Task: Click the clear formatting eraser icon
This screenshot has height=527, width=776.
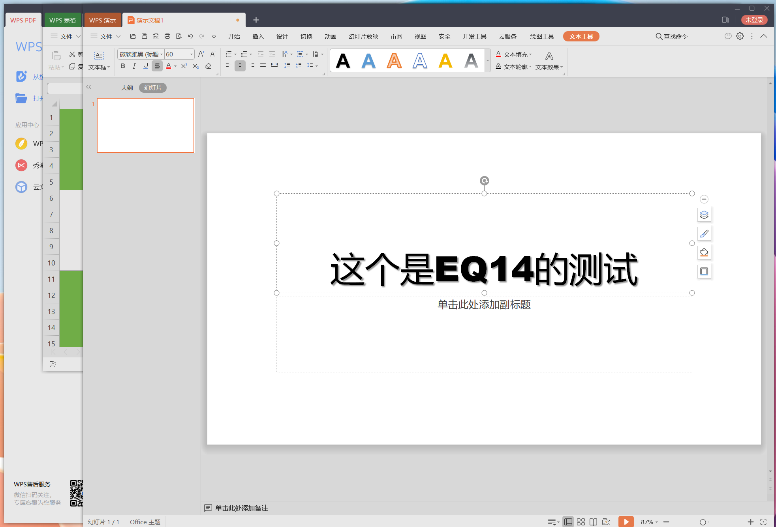Action: click(208, 66)
